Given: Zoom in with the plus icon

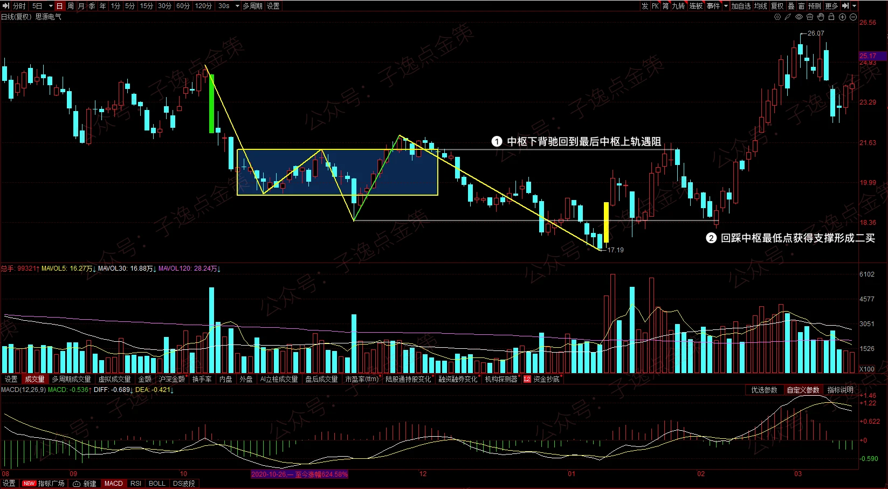Looking at the screenshot, I should coord(842,17).
